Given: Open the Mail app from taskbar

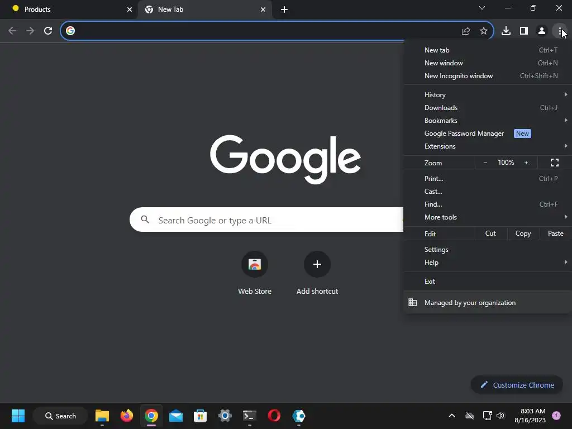Looking at the screenshot, I should (x=176, y=416).
